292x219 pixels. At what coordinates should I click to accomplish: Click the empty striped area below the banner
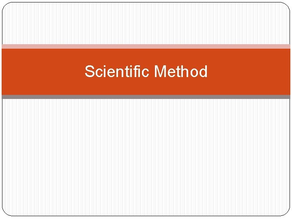146,158
